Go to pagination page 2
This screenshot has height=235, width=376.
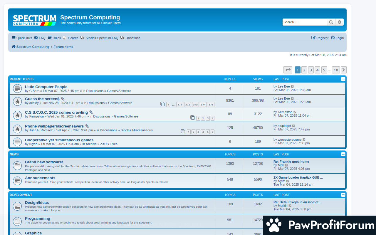(304, 70)
